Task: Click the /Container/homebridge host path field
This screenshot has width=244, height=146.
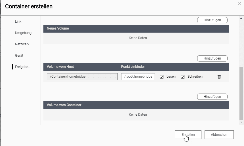Action: pos(82,77)
